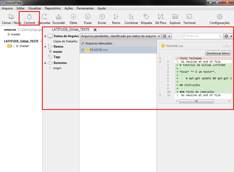Open the Repositório menu
Screen dimensions: 234x172
click(x=53, y=8)
